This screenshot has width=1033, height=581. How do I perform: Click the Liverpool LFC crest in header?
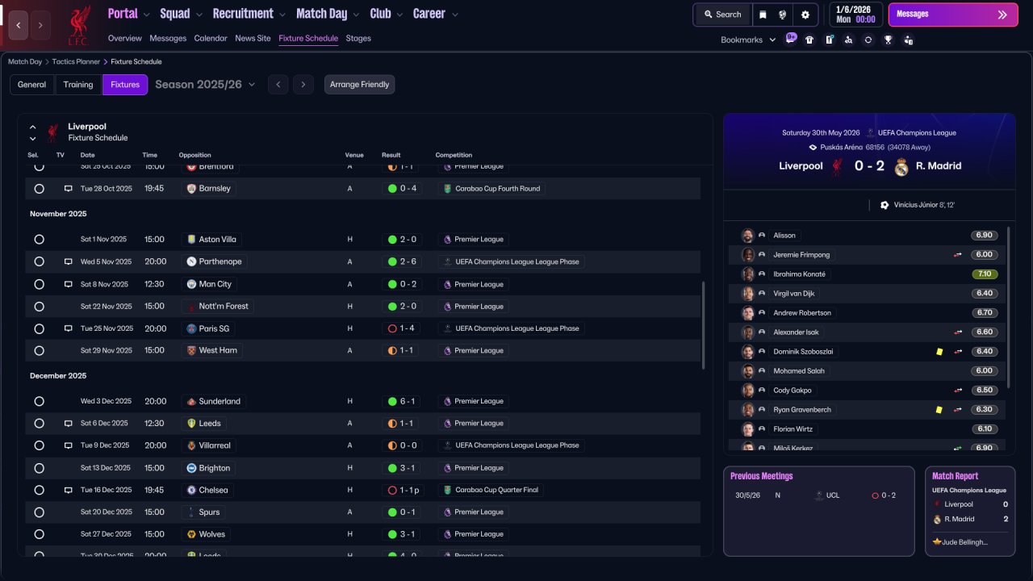pos(79,26)
